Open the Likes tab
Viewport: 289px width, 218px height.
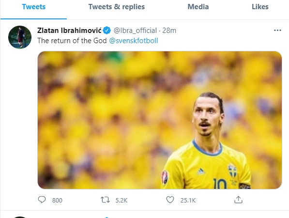pos(260,7)
